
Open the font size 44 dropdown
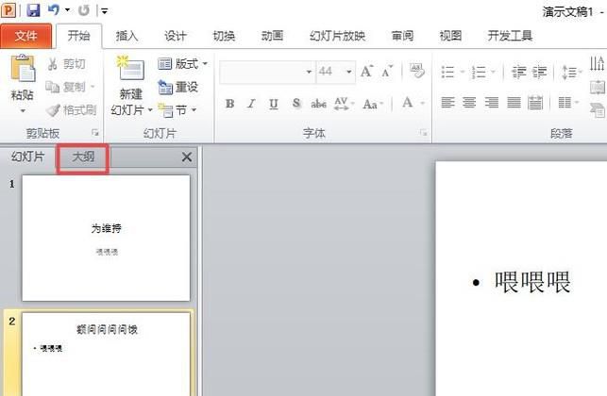348,72
